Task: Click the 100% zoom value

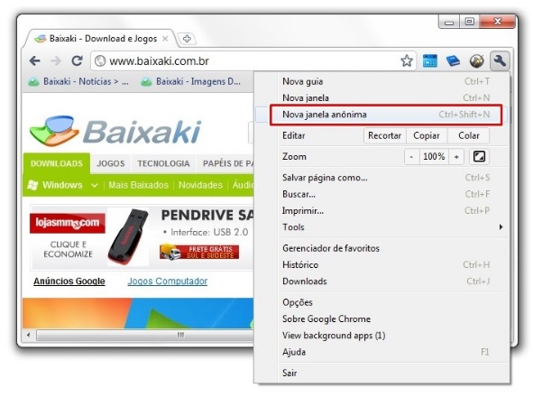Action: [434, 157]
